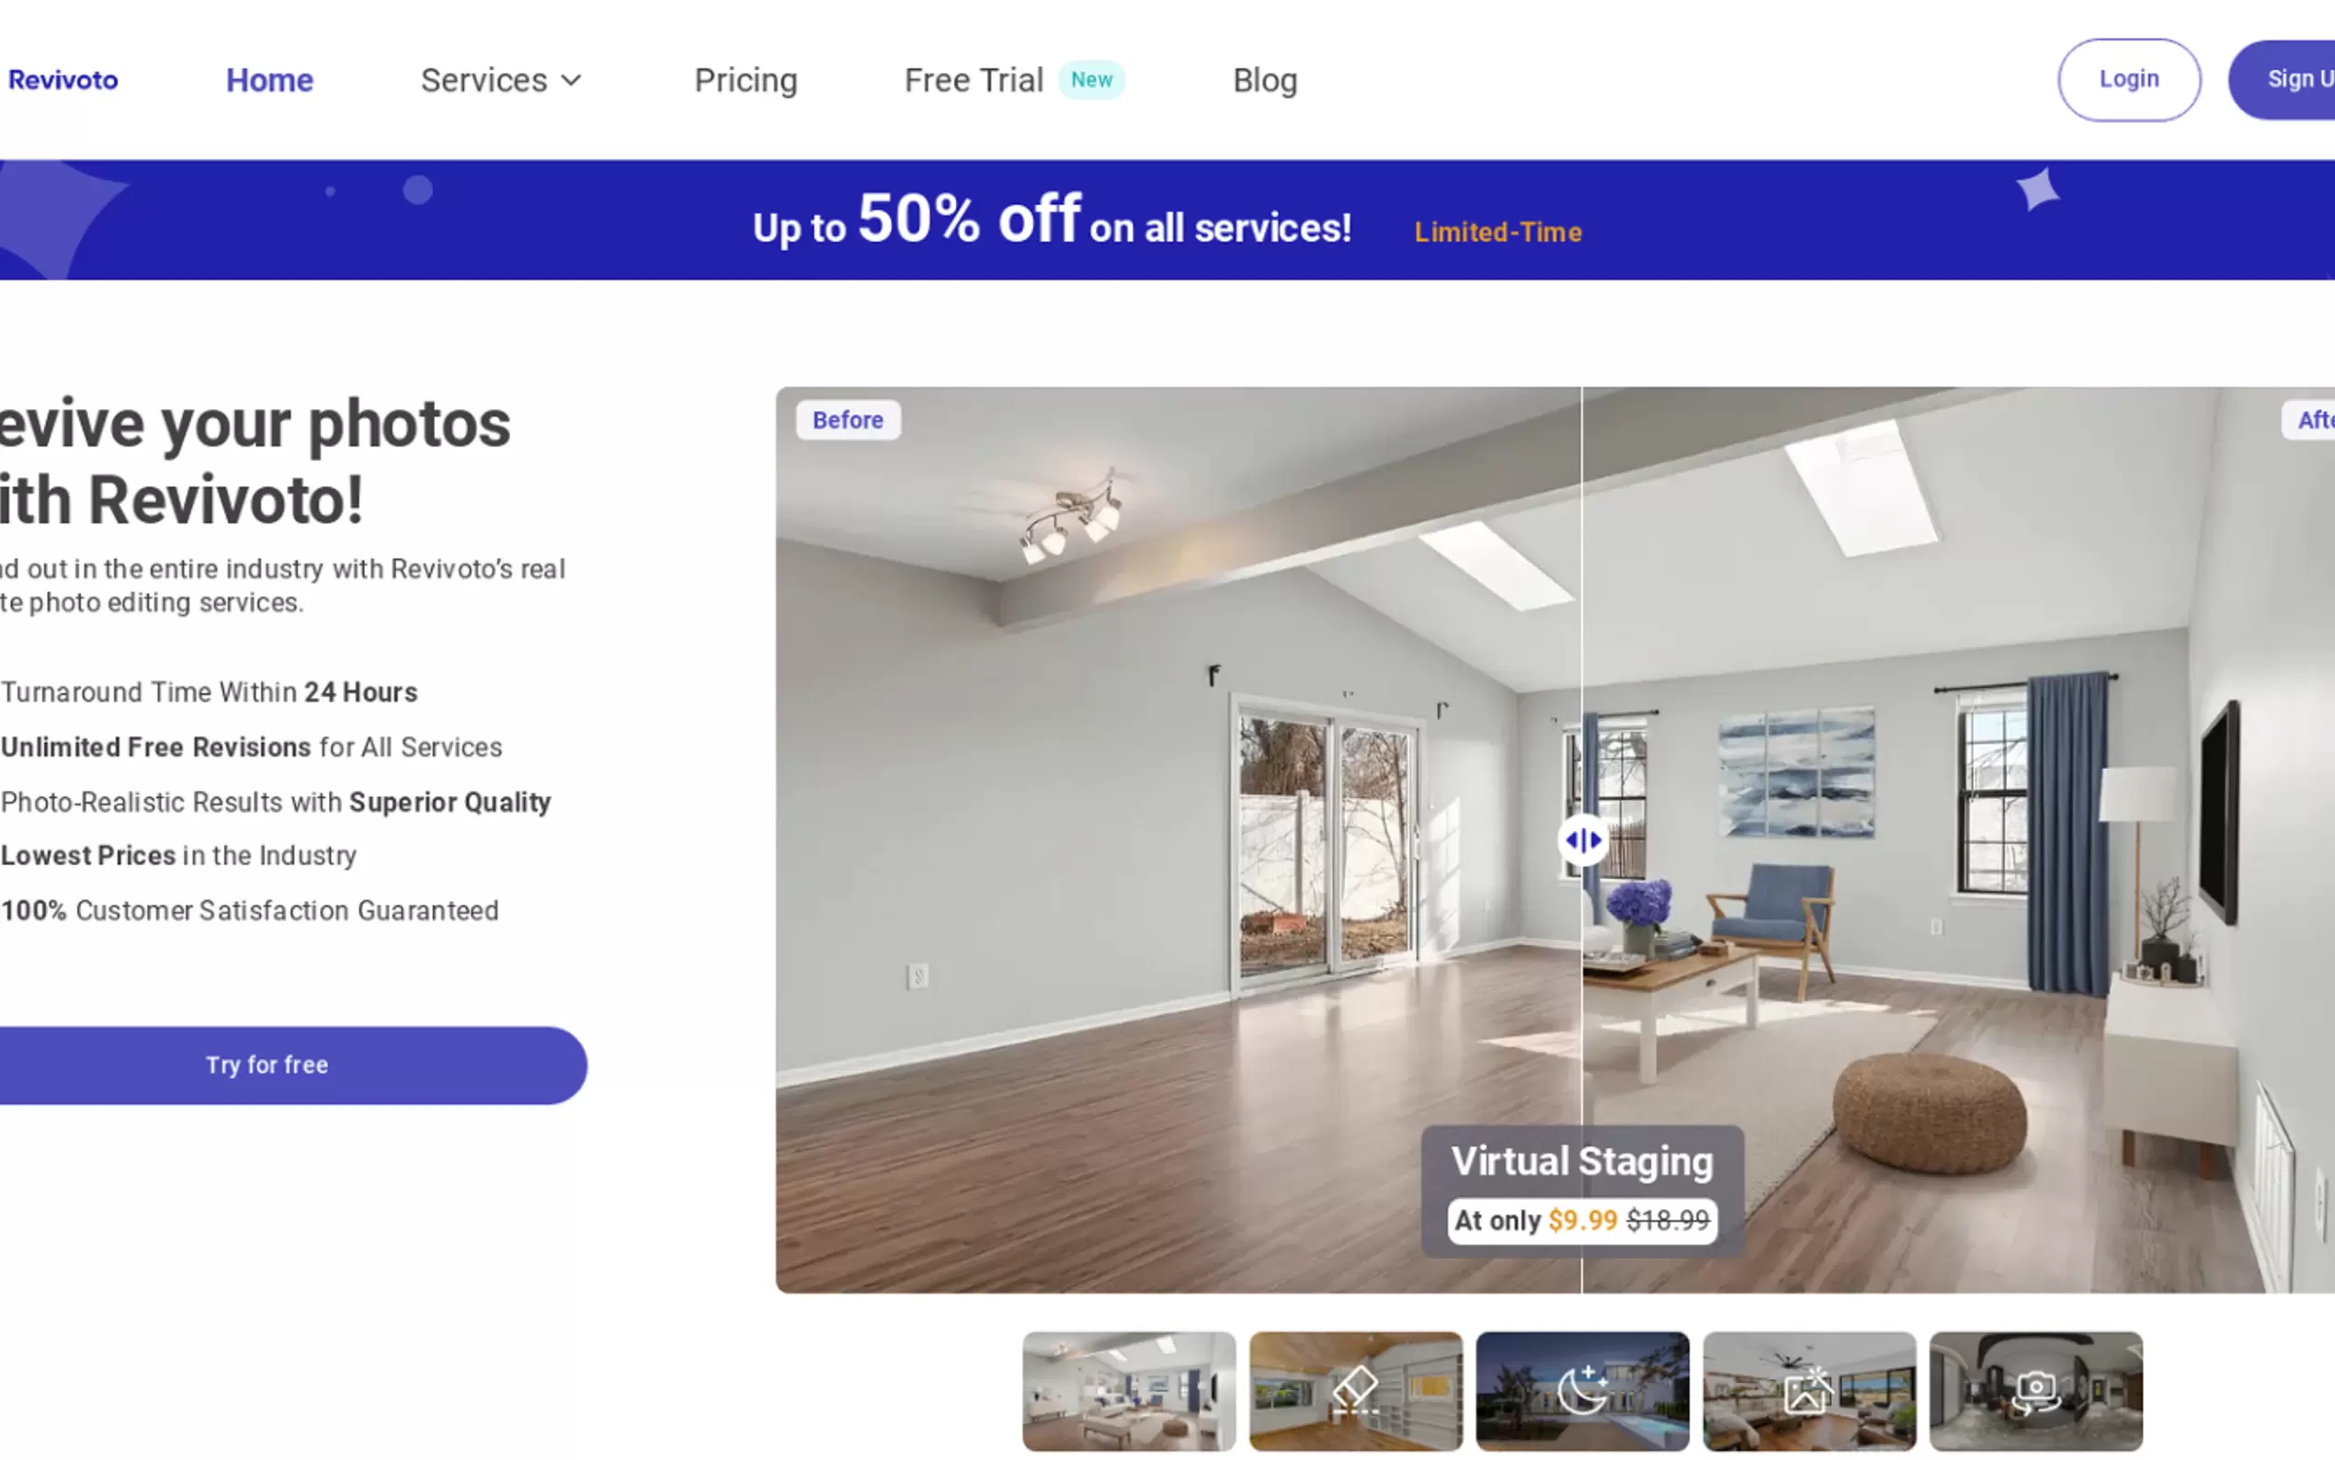Select the image enhancement thumbnail
2335x1460 pixels.
[1809, 1390]
